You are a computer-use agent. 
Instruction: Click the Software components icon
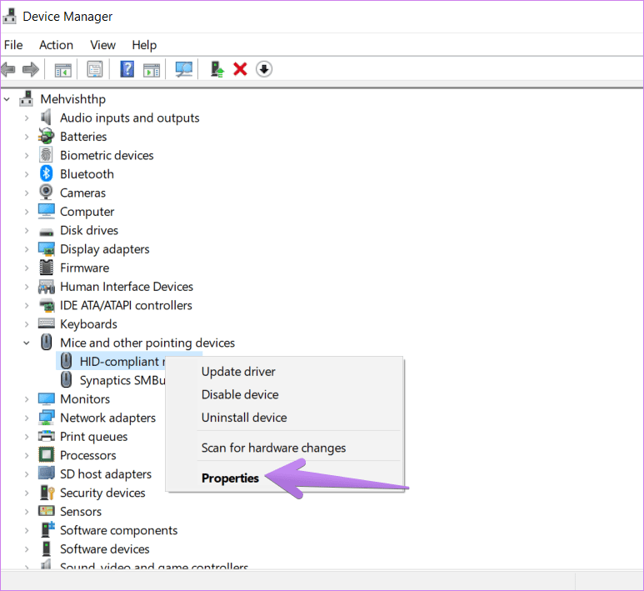coord(47,529)
